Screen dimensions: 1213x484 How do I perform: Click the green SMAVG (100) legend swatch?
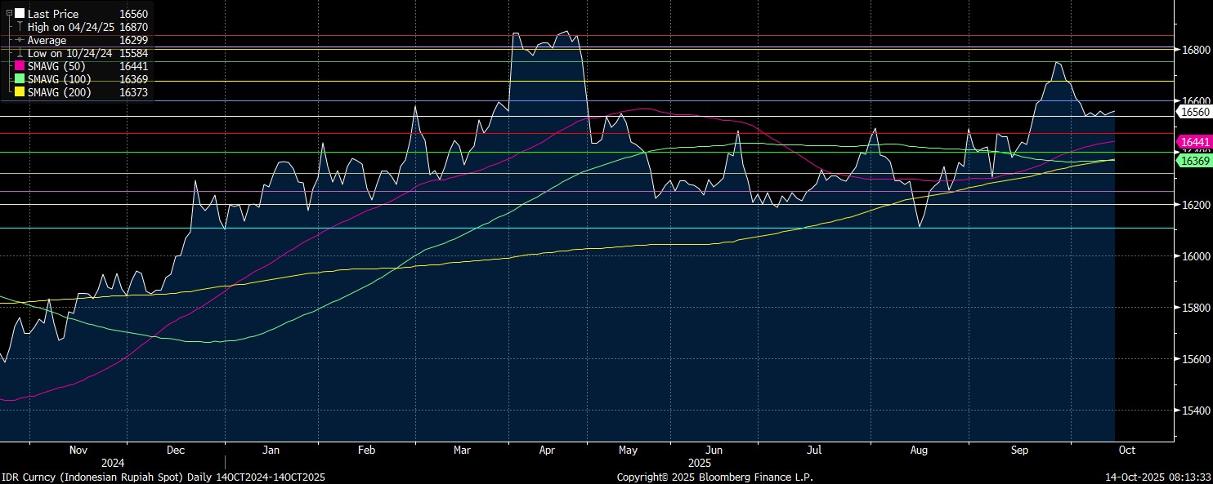point(20,80)
